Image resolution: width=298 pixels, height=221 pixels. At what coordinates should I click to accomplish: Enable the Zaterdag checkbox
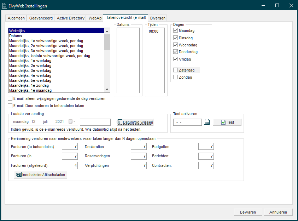click(x=175, y=70)
